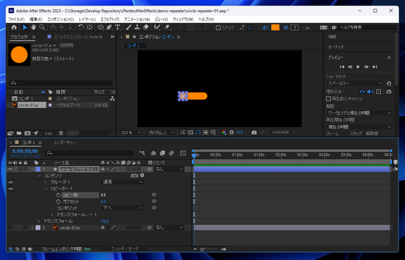Take a snapshot with camera icon
405x260 pixels.
point(254,133)
